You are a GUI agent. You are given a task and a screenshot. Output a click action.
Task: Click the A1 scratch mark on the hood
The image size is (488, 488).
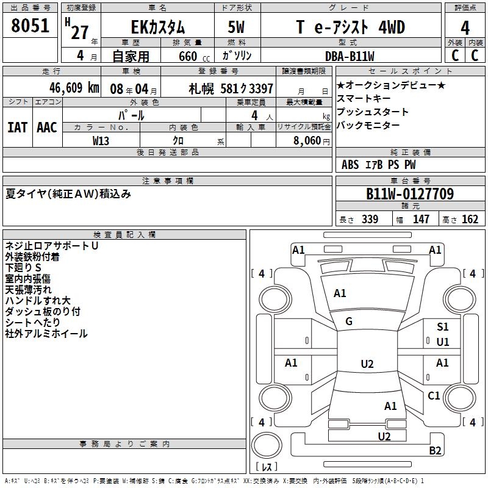point(340,293)
